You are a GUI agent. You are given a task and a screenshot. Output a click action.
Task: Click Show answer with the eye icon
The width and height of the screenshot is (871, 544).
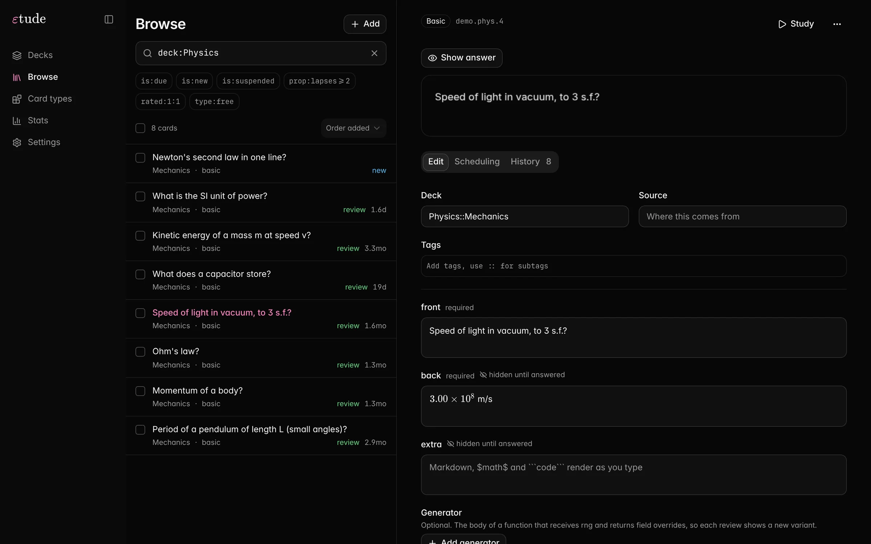coord(462,58)
